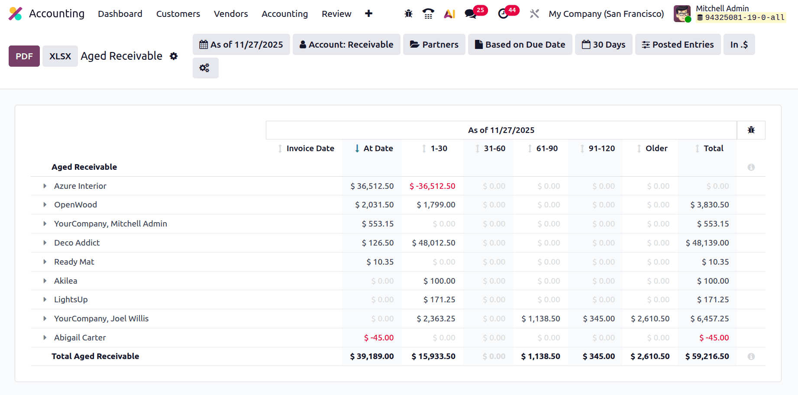The width and height of the screenshot is (798, 395).
Task: Expand YourCompany, Mitchell Admin row
Action: (x=45, y=223)
